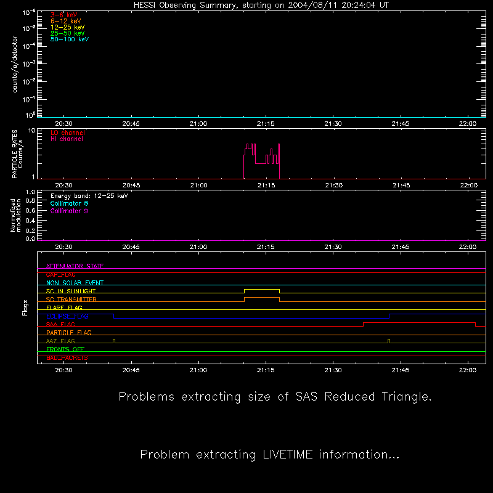Click the raised SAA_FLAG step segment
Viewport: 493px width, 493px height.
pyautogui.click(x=420, y=322)
